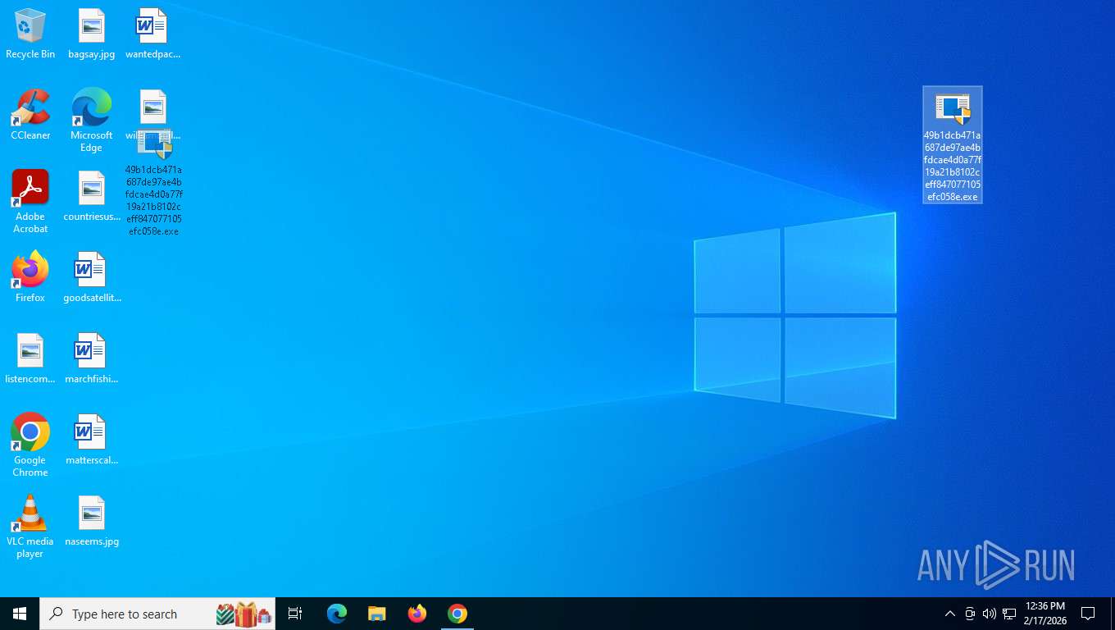
Task: Click the Meet Now tray icon
Action: click(x=970, y=614)
